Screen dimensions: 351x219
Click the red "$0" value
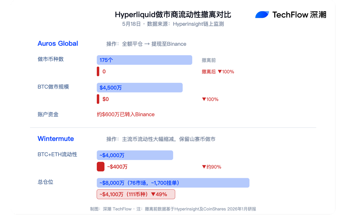pyautogui.click(x=106, y=99)
